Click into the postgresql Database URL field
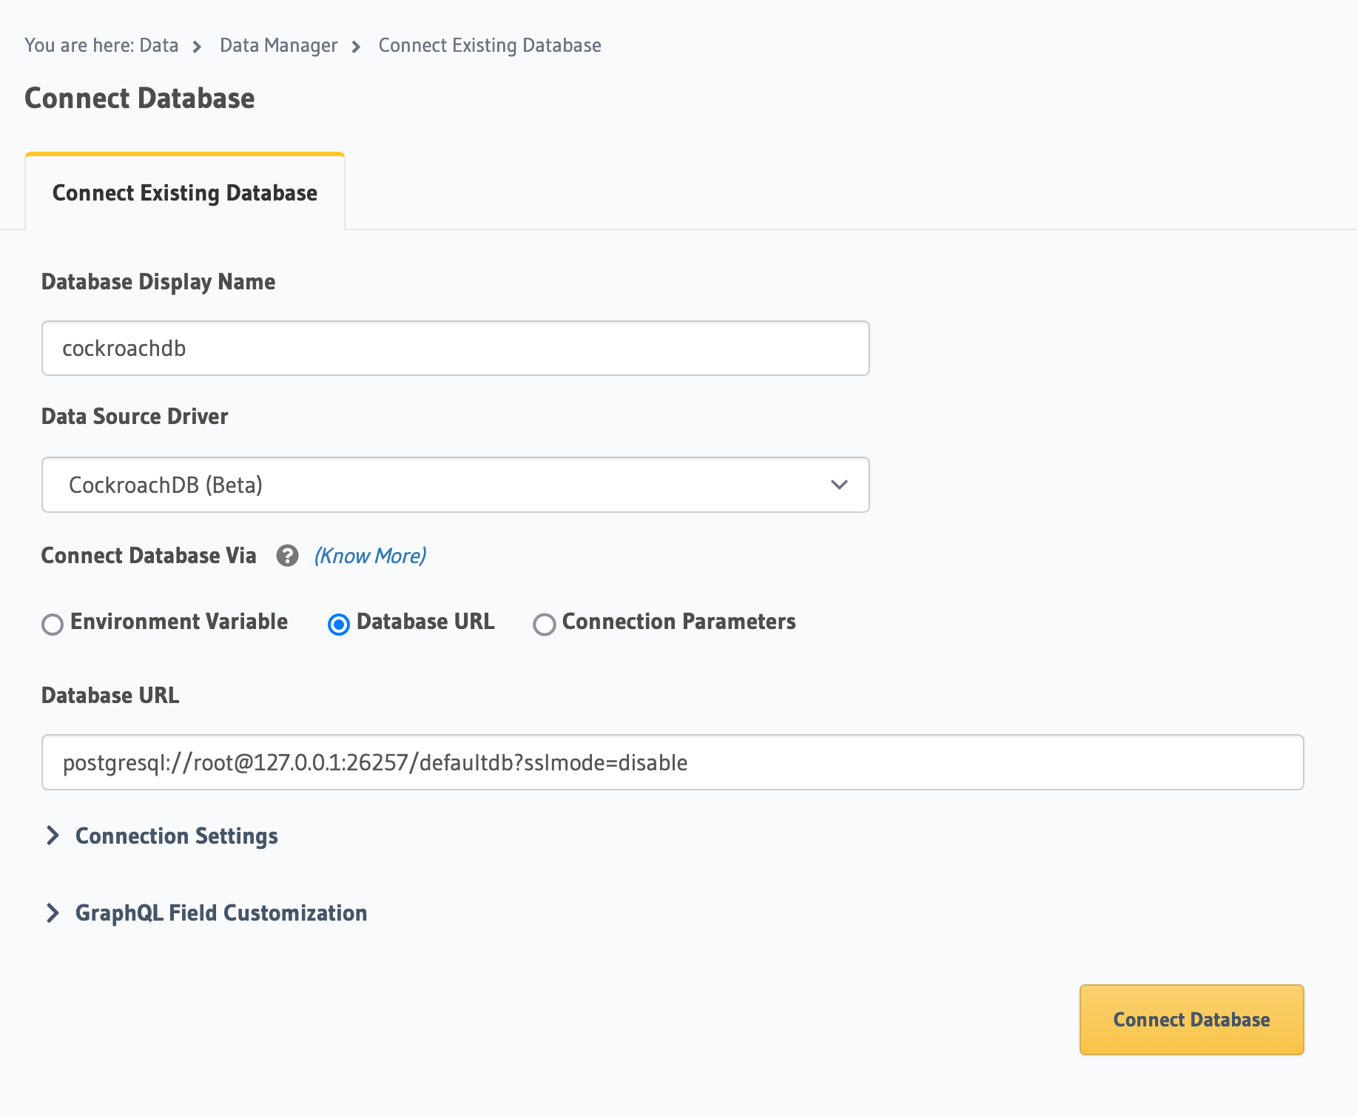This screenshot has height=1116, width=1357. point(672,762)
